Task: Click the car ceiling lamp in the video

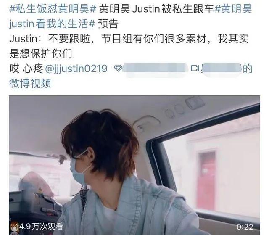Action: (x=147, y=124)
